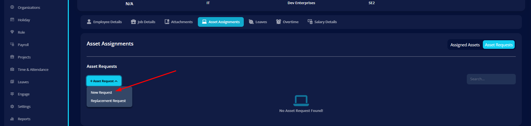Viewport: 531px width, 126px height.
Task: Go to Payroll section
Action: coord(23,45)
